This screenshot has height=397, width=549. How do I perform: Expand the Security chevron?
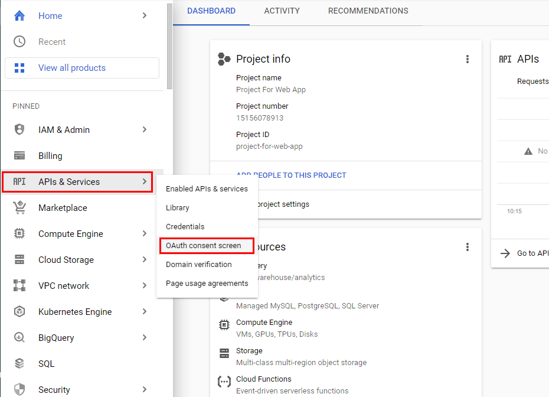145,389
